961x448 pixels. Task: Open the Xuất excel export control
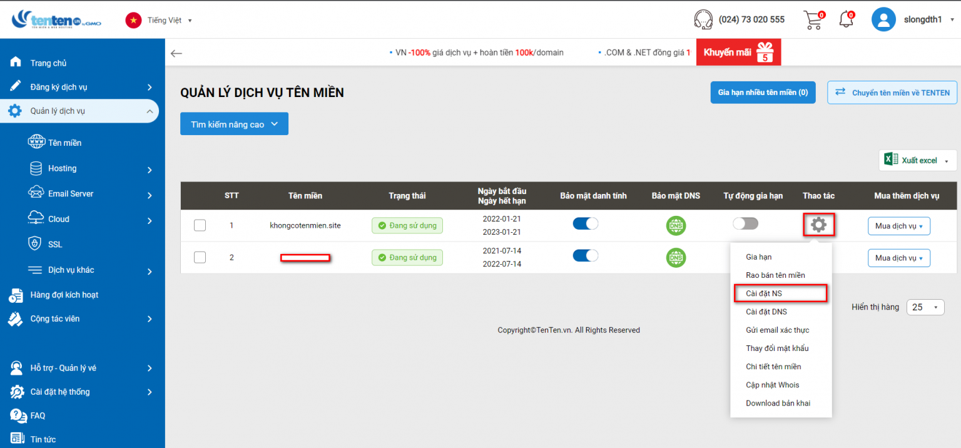coord(916,160)
